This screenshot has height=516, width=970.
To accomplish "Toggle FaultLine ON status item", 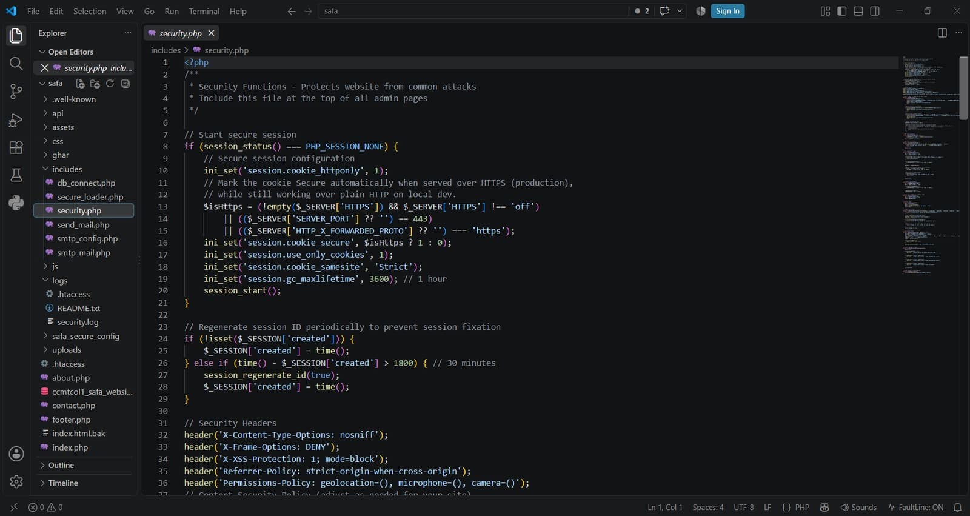I will (x=915, y=508).
